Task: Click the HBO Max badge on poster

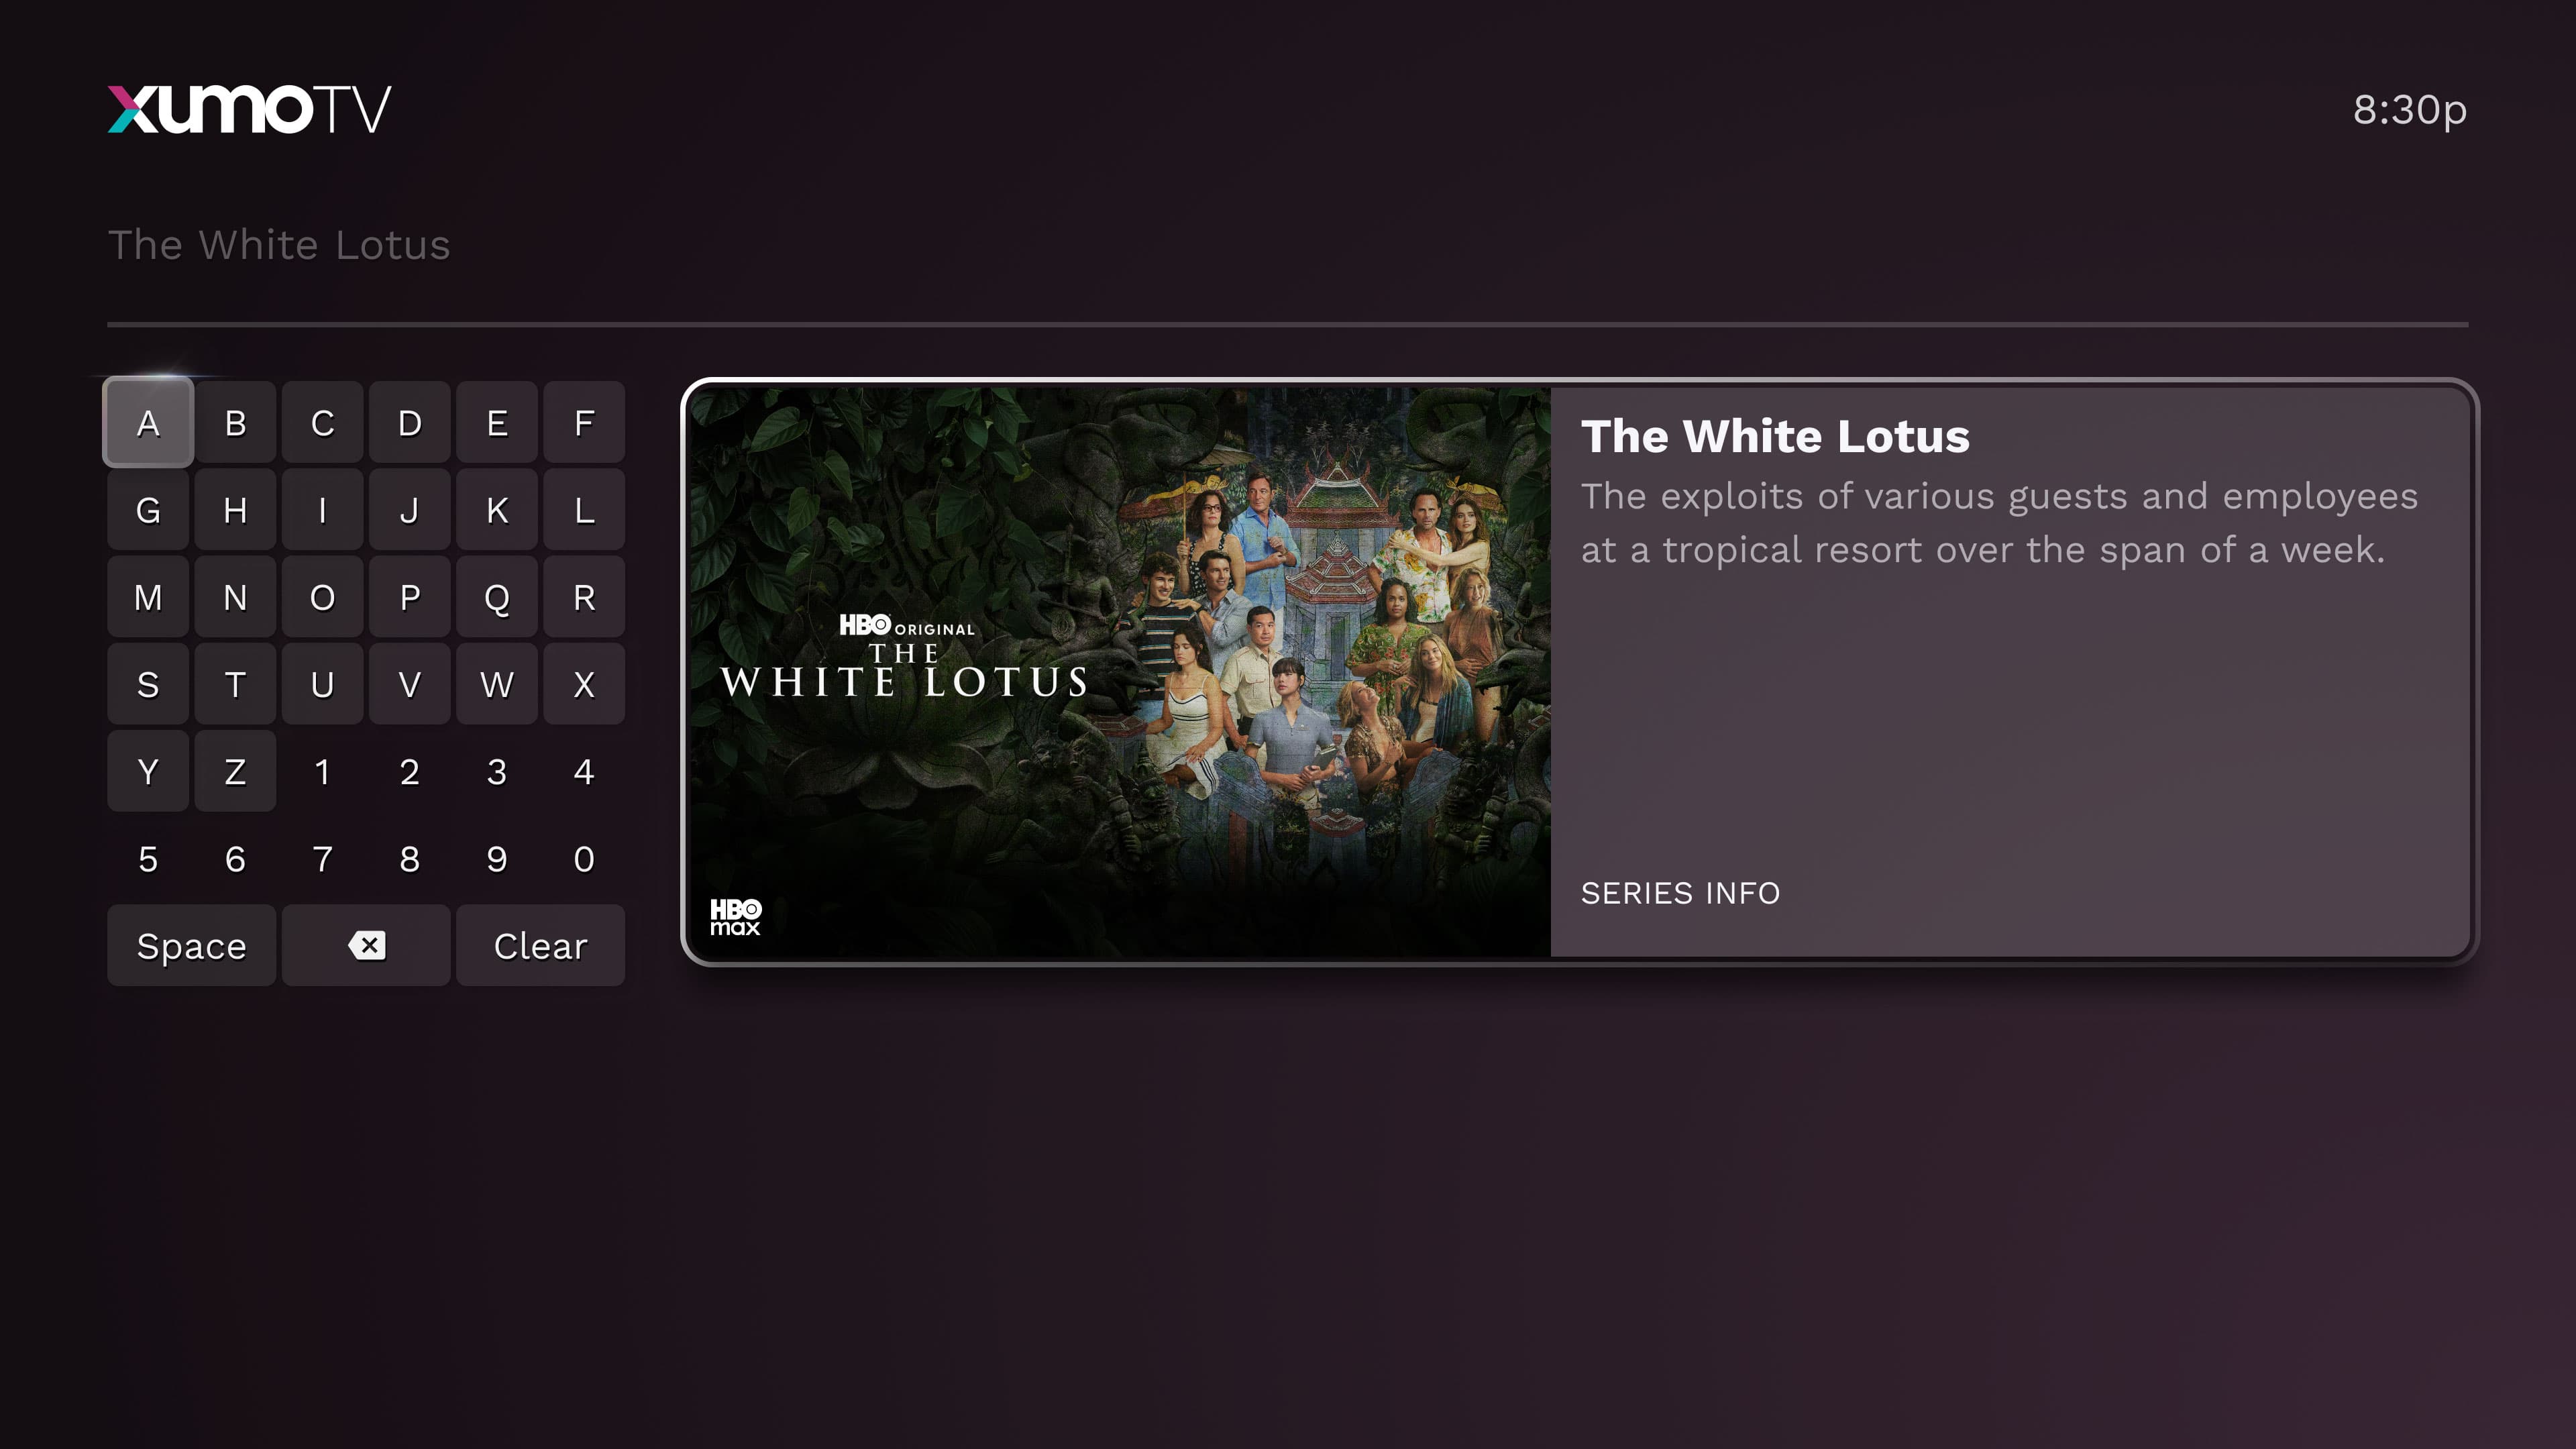Action: [x=735, y=916]
